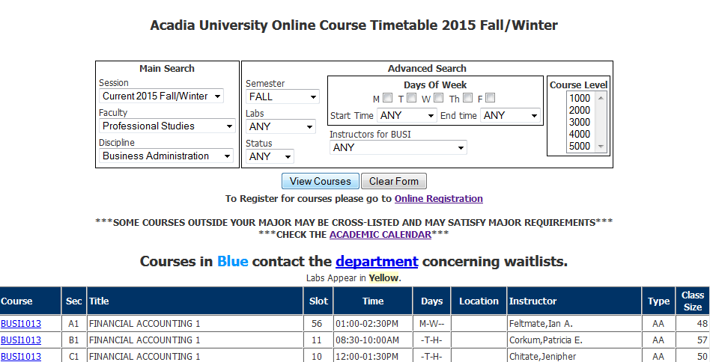Click Course Level list scroll down arrow
The image size is (710, 362).
(601, 147)
